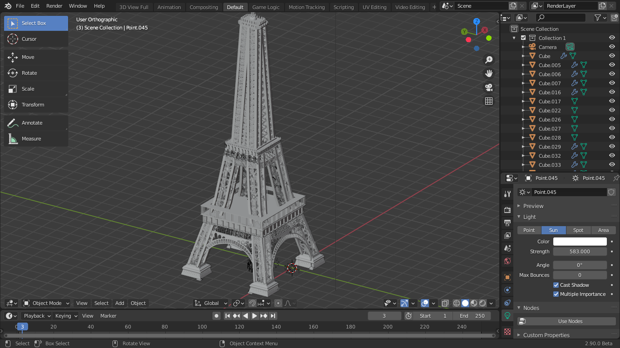Image resolution: width=620 pixels, height=348 pixels.
Task: Activate the Annotate tool
Action: click(x=36, y=123)
